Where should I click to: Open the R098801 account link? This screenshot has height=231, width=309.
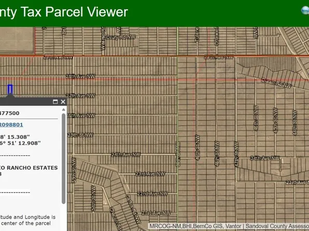[x=11, y=125]
